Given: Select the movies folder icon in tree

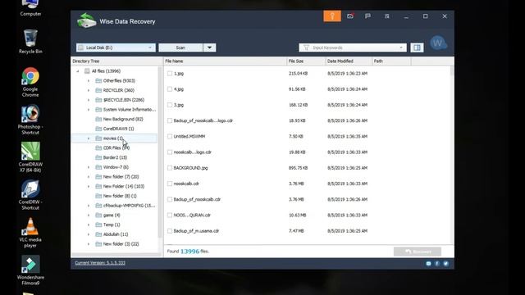Looking at the screenshot, I should (x=98, y=138).
